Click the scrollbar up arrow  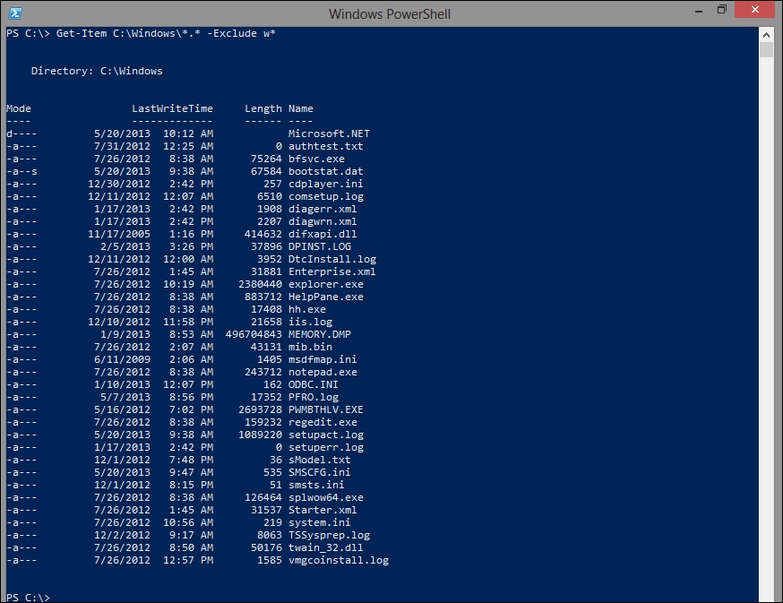(766, 34)
